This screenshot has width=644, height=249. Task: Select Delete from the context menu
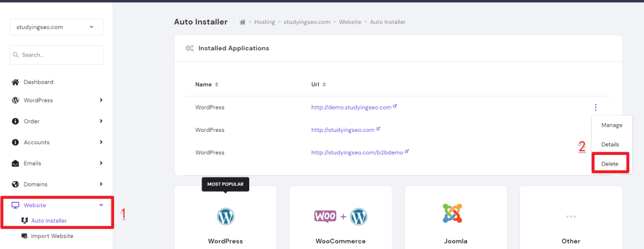click(610, 163)
